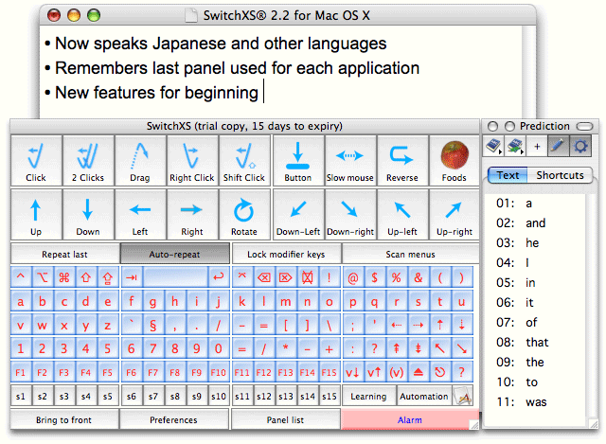Select the Shift Click action

tap(244, 160)
